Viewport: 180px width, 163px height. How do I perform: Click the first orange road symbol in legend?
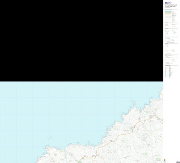(166, 24)
